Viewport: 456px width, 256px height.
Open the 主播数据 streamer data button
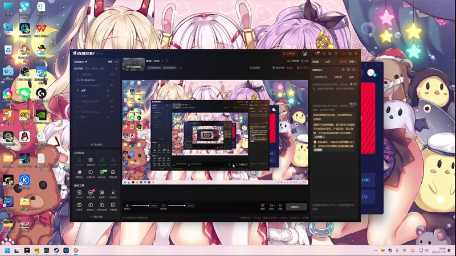click(289, 53)
